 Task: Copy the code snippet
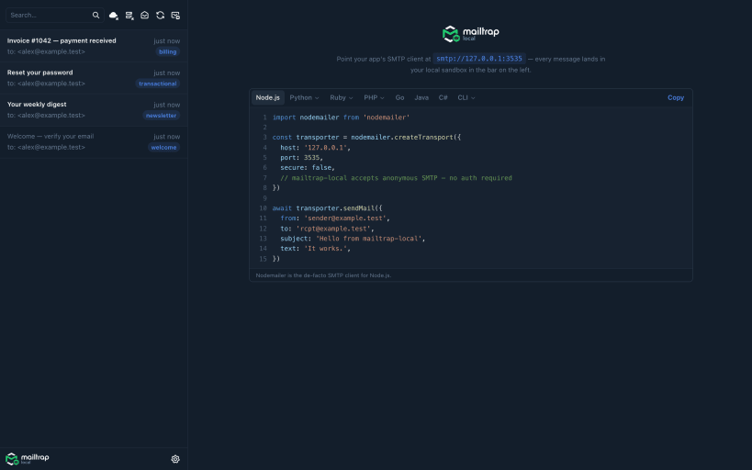coord(675,97)
